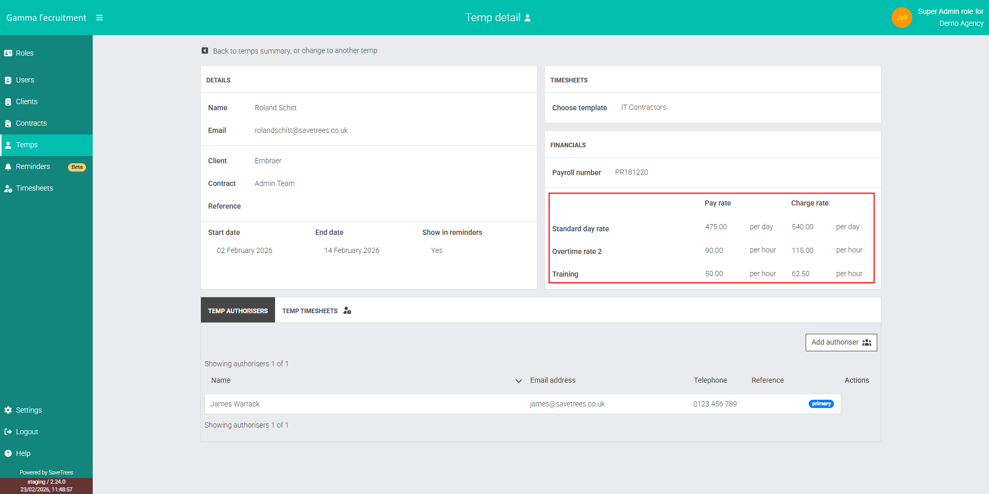Select the Timesheets icon in the sidebar
The height and width of the screenshot is (494, 989).
click(x=8, y=188)
